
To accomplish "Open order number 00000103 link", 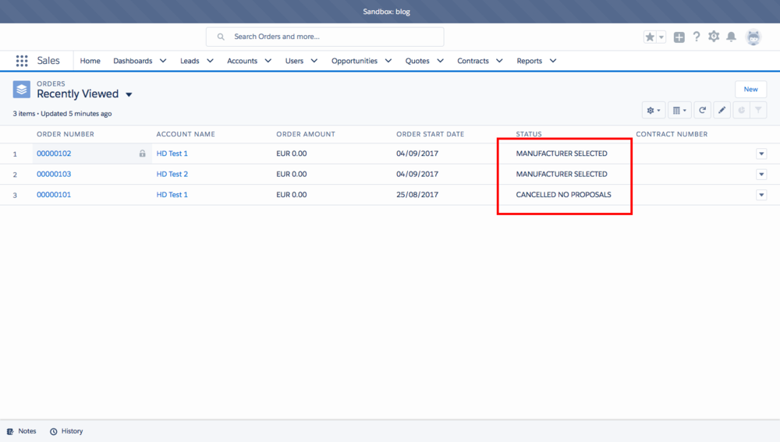I will pyautogui.click(x=54, y=174).
